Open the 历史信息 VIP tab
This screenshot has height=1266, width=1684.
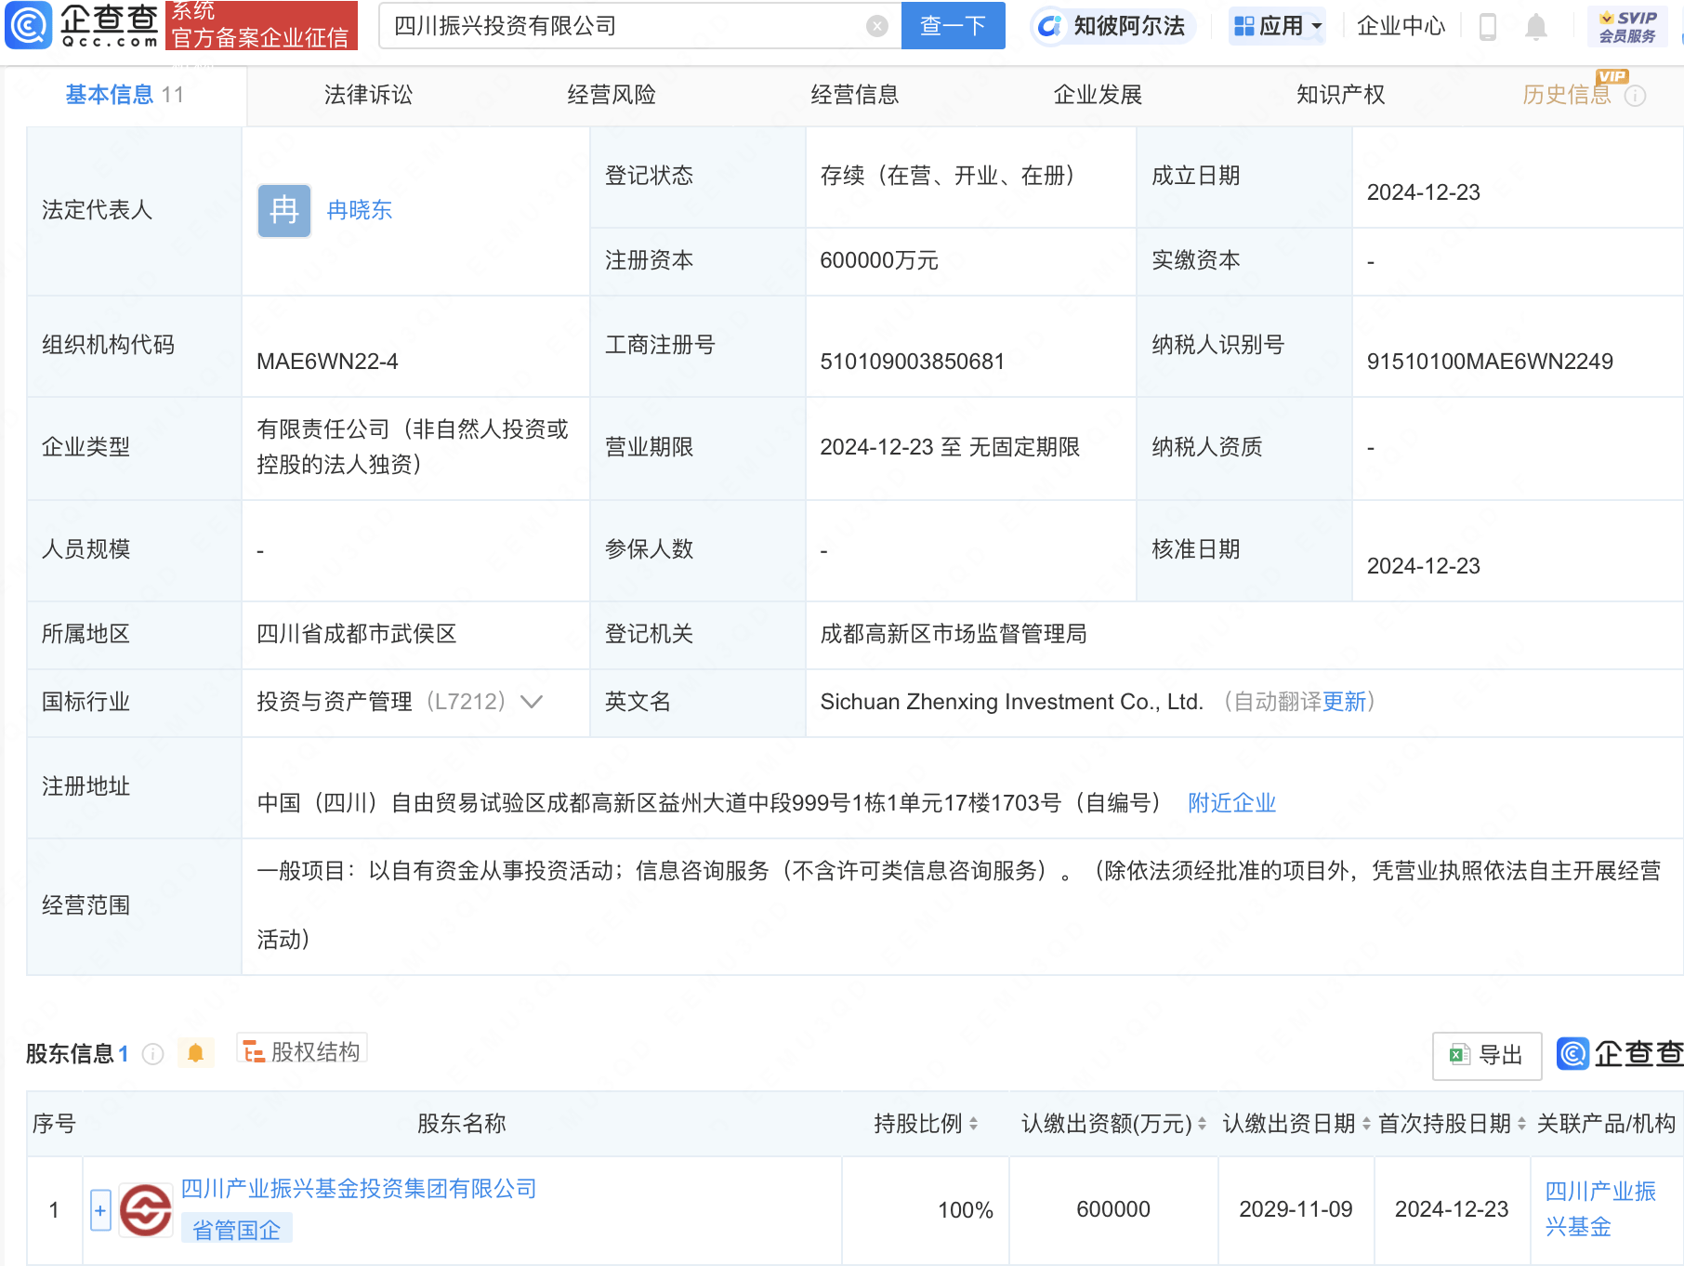[x=1567, y=95]
